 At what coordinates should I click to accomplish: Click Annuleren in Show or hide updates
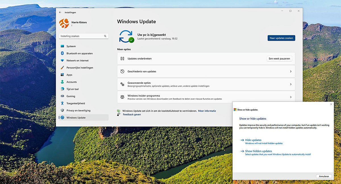tap(324, 176)
